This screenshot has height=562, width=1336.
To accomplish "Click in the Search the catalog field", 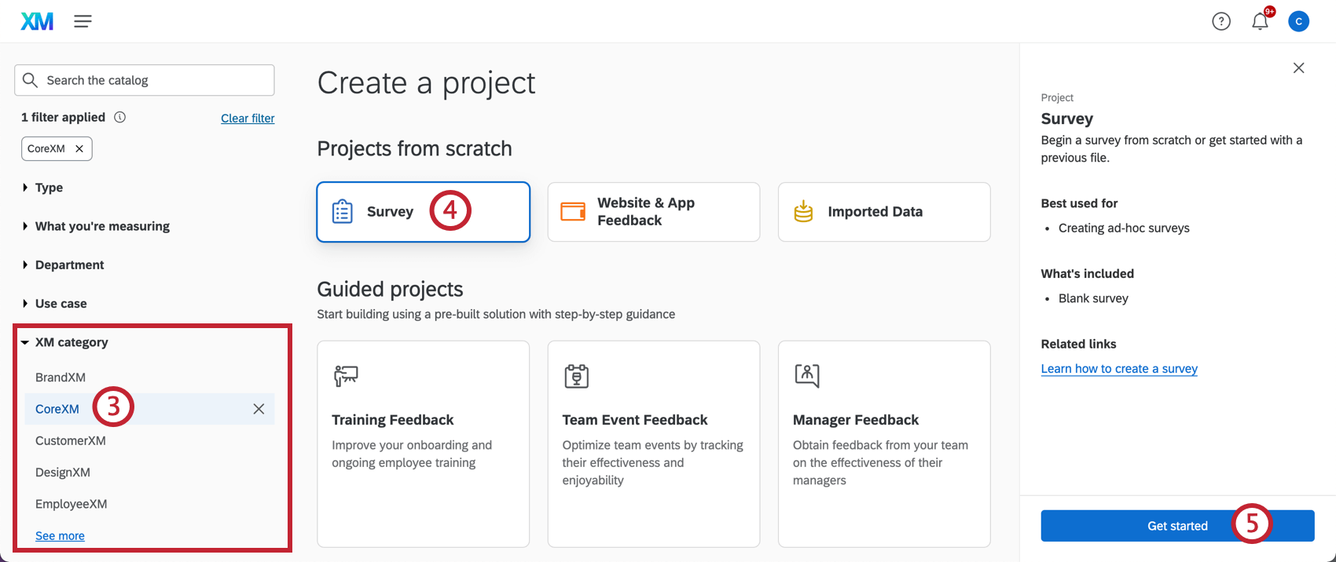I will [x=153, y=80].
